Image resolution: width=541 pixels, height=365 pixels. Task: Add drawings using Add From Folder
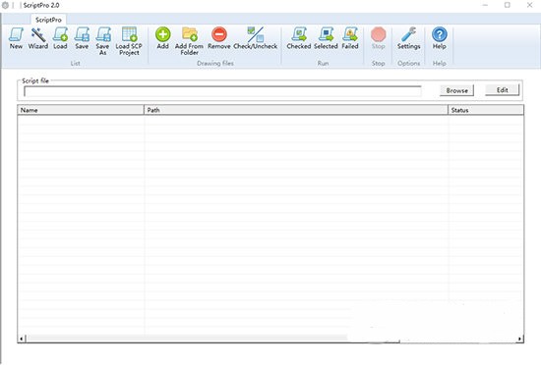click(189, 41)
